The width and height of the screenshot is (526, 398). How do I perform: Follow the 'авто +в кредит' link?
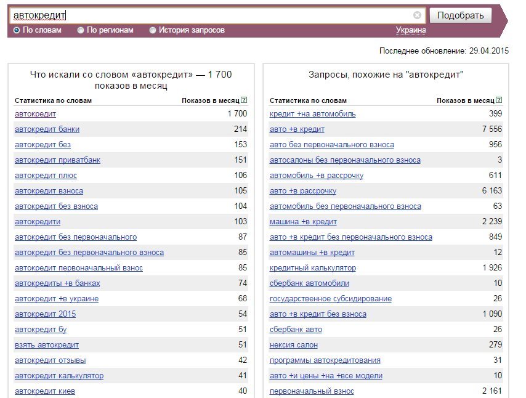(x=297, y=129)
